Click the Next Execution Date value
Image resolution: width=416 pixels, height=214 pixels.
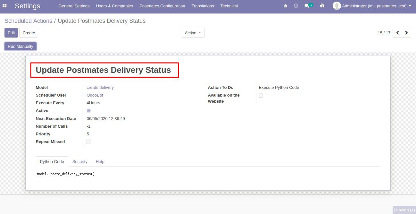click(106, 119)
